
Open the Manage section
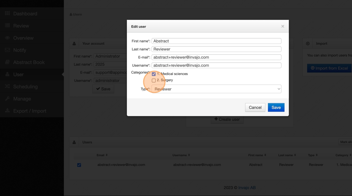[32, 99]
